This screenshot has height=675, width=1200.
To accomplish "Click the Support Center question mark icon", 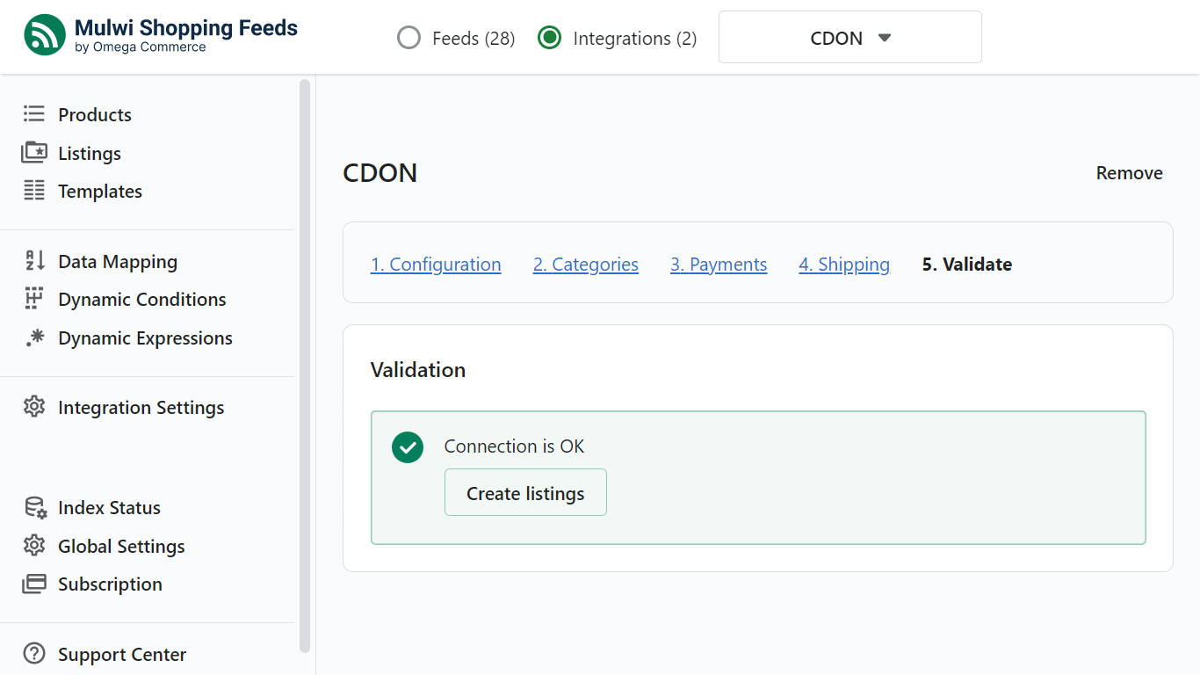I will 34,654.
